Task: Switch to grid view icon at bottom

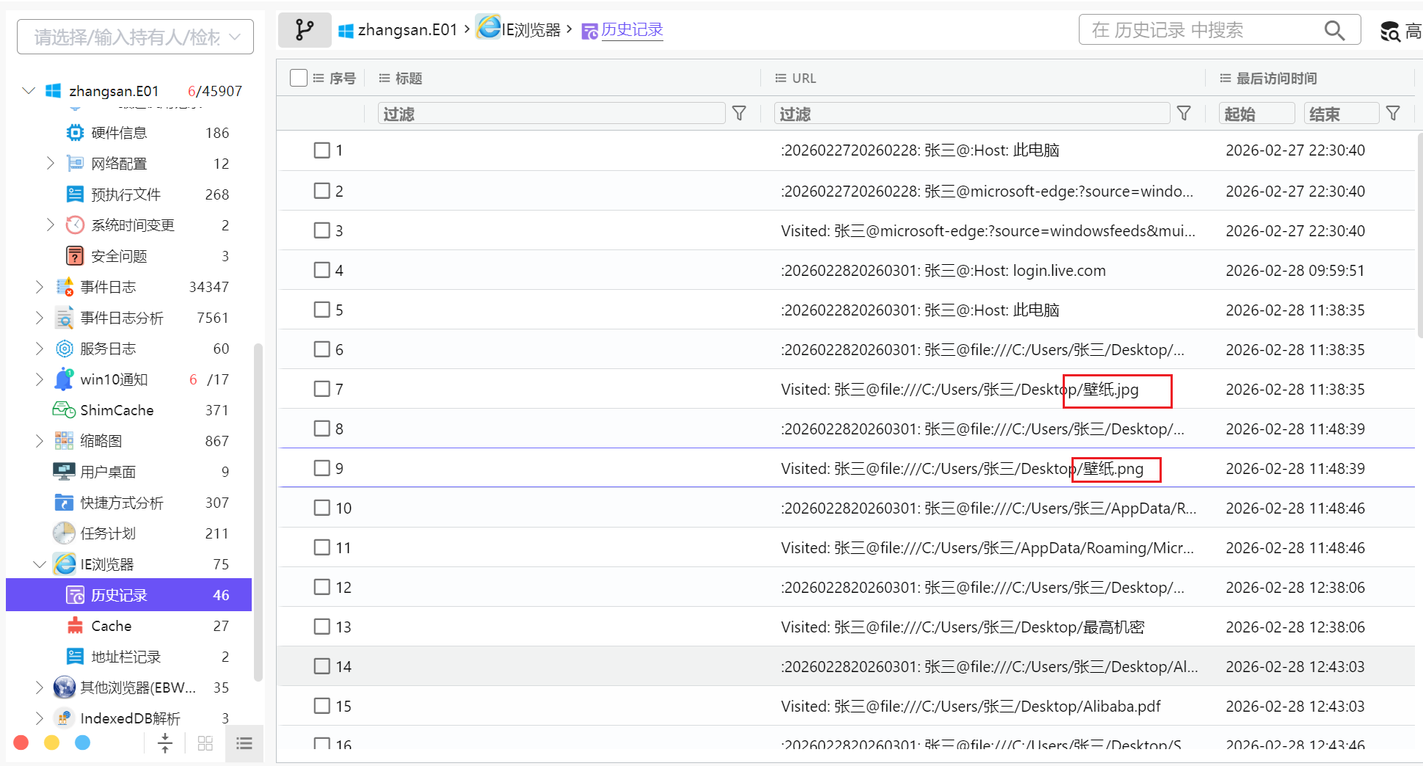Action: [205, 743]
